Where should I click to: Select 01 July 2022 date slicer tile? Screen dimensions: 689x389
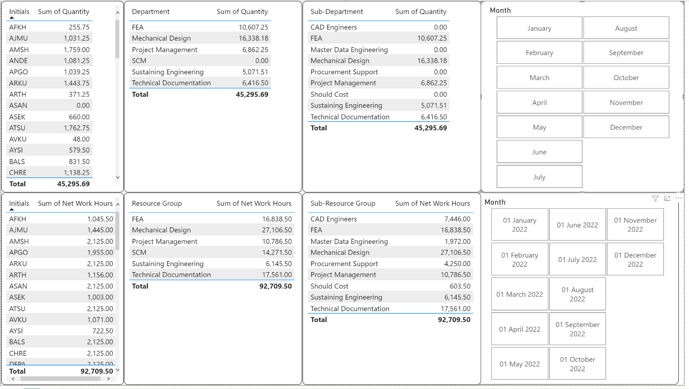pos(577,259)
